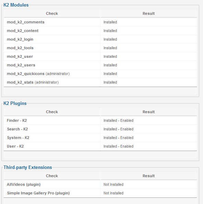Select Simple Image Gallery Pro (plugin) row

100,193
